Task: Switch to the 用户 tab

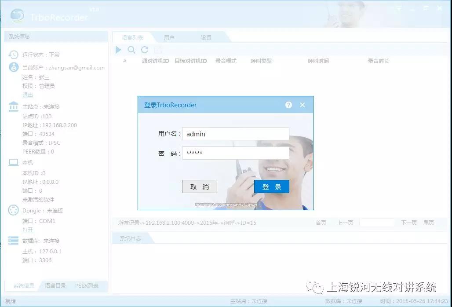Action: (169, 38)
